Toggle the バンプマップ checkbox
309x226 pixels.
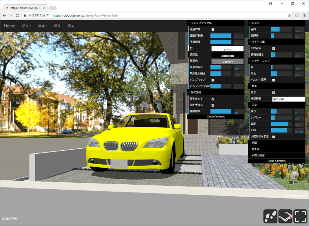[x=213, y=80]
